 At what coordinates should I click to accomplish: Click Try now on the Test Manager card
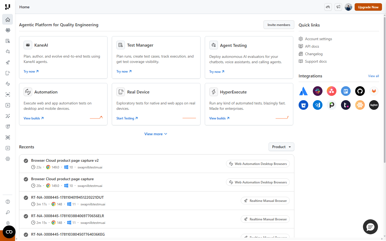tap(124, 71)
